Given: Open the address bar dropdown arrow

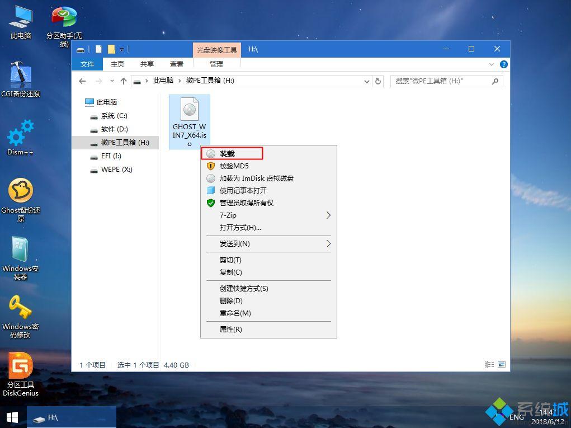Looking at the screenshot, I should point(366,81).
